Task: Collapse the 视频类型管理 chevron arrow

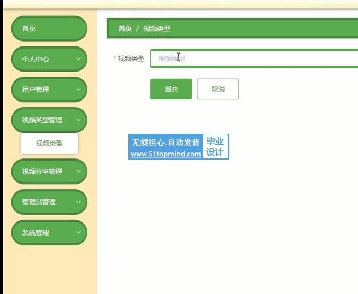Action: (x=78, y=120)
